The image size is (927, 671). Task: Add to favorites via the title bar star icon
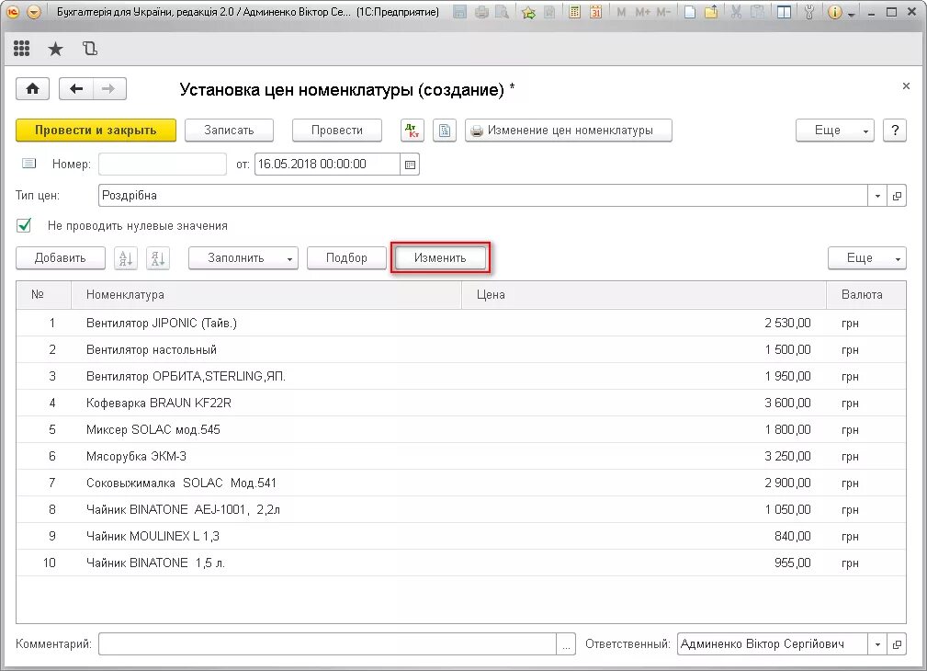click(528, 12)
